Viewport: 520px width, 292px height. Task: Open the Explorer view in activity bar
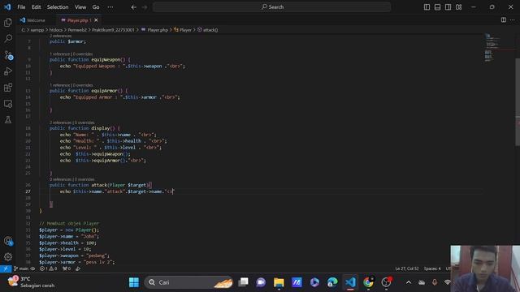coord(8,23)
